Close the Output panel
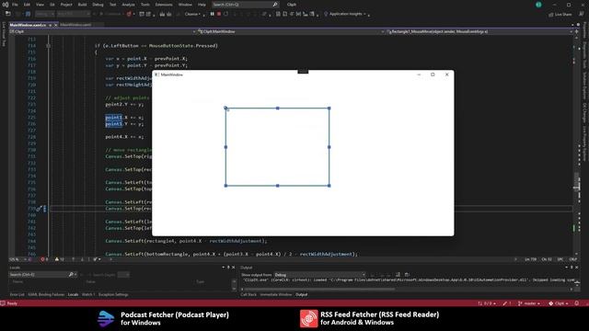The width and height of the screenshot is (589, 331). coord(577,268)
